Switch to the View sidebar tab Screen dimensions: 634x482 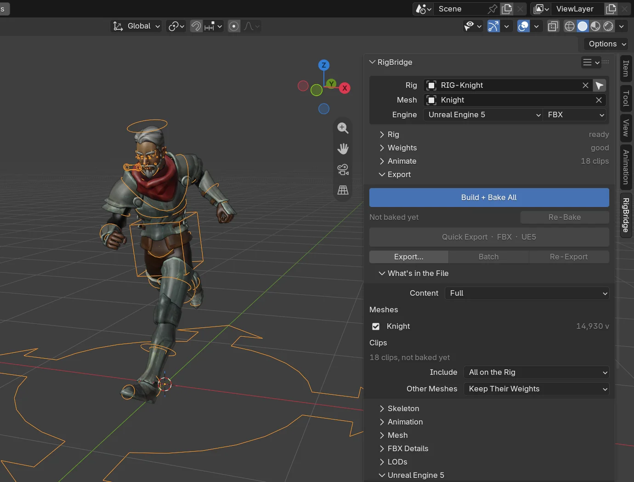click(x=626, y=128)
